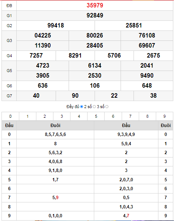Click the head values 1,0,4,3
This screenshot has width=174, height=221.
coord(126,207)
